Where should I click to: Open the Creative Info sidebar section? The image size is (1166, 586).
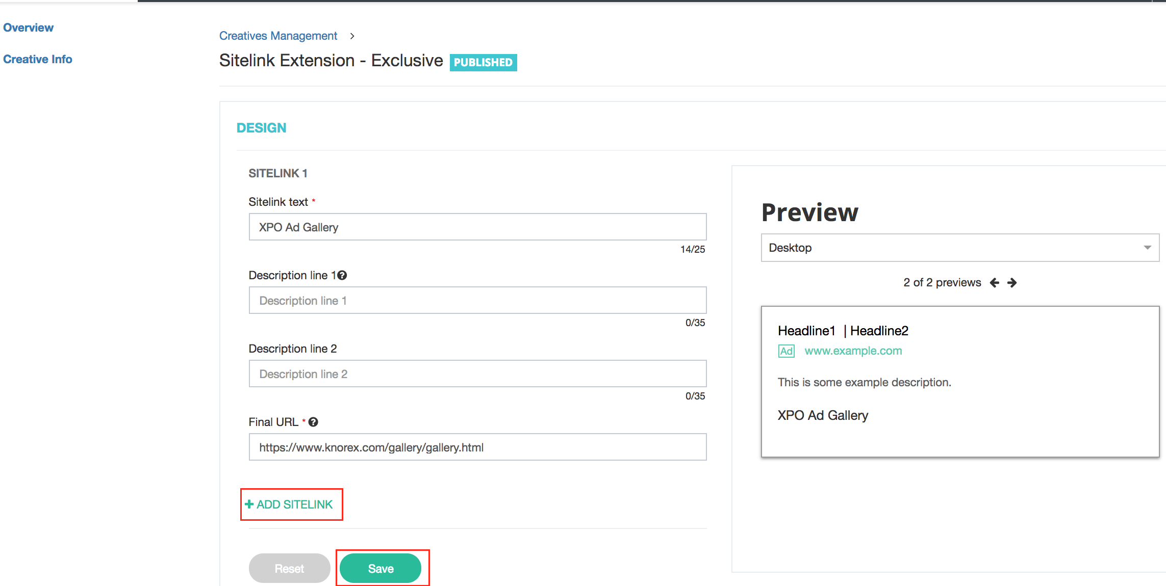point(37,59)
